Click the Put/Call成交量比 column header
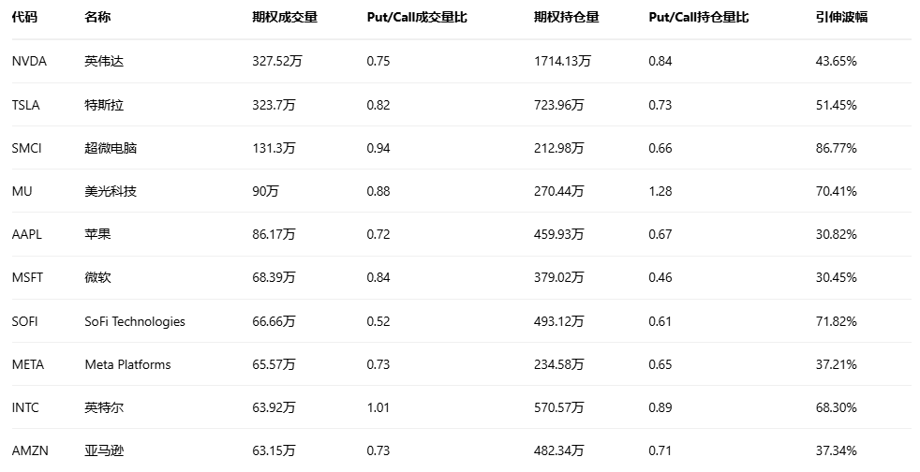 [x=417, y=17]
